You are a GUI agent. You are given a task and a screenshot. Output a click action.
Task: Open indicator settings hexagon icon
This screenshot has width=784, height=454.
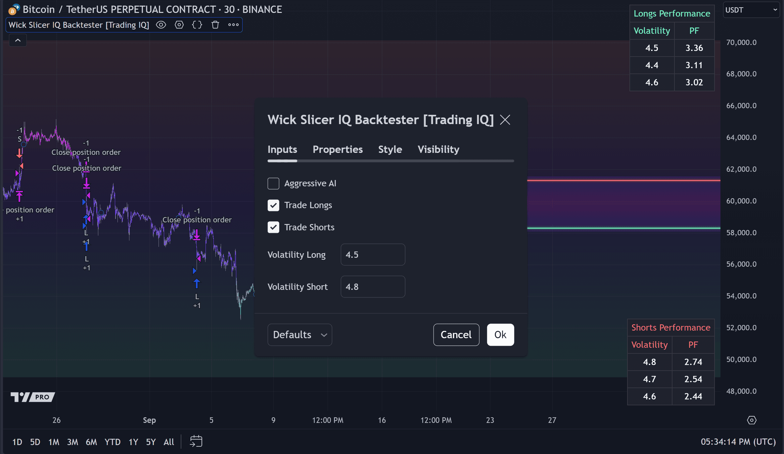[179, 25]
